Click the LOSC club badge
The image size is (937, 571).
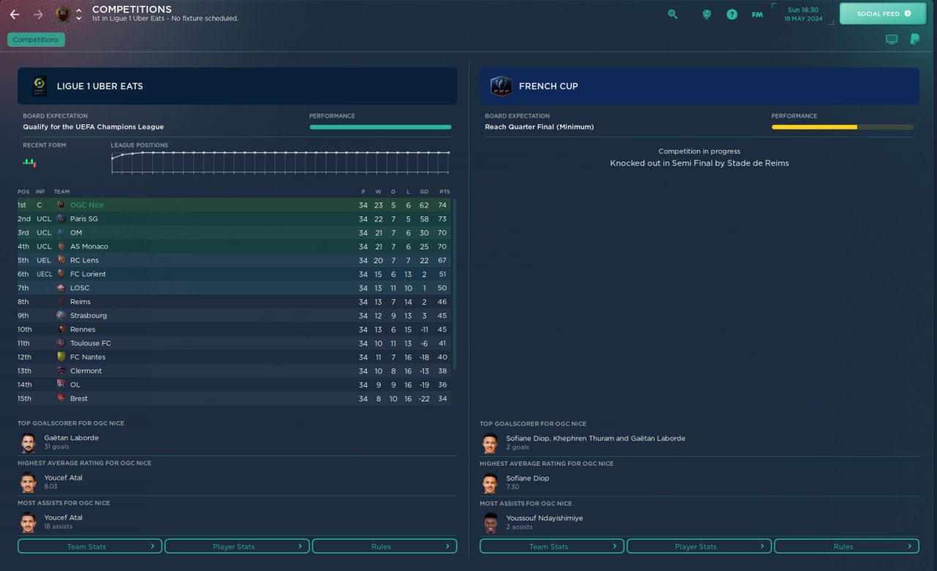tap(61, 288)
